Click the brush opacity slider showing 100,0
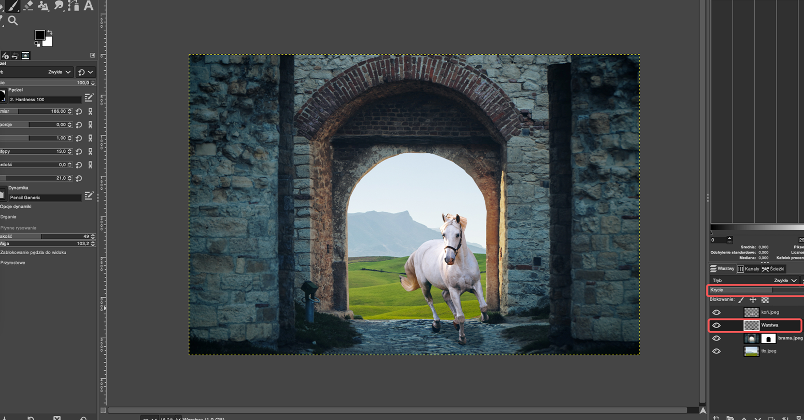 tap(48, 83)
